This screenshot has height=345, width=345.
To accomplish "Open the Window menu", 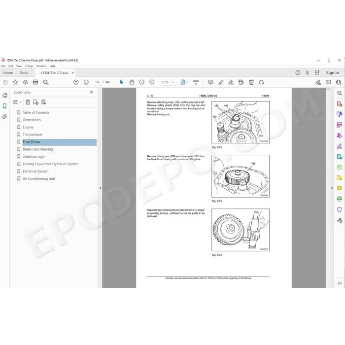I will point(41,66).
